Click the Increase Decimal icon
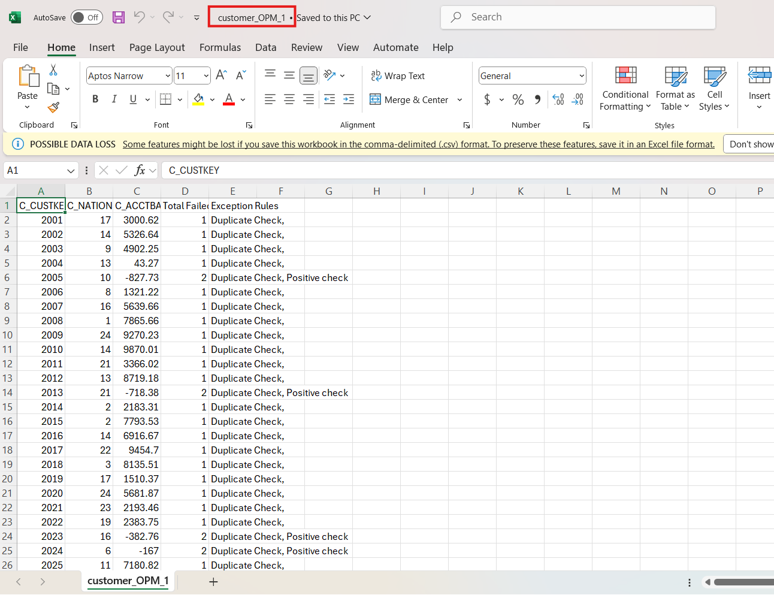 558,100
